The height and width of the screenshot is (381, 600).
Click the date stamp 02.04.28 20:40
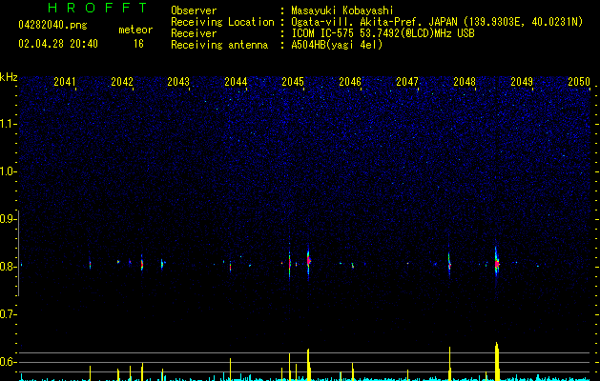58,44
